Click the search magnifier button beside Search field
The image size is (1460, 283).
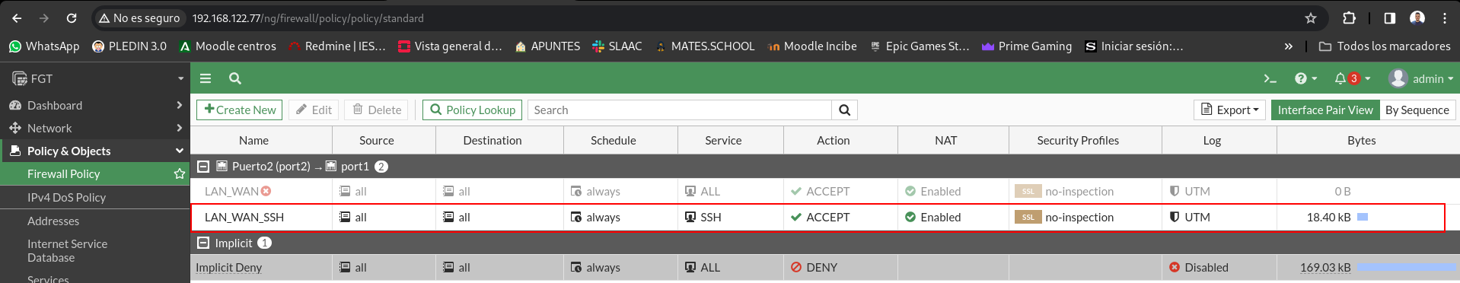[x=845, y=110]
